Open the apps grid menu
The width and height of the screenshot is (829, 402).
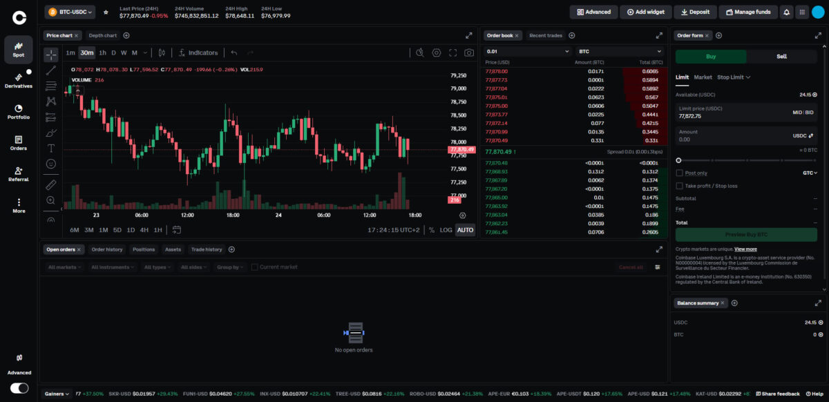(801, 12)
